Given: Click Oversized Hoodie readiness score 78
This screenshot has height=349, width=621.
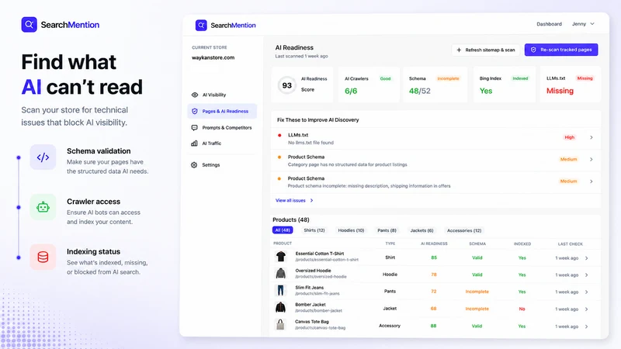Looking at the screenshot, I should coord(434,275).
